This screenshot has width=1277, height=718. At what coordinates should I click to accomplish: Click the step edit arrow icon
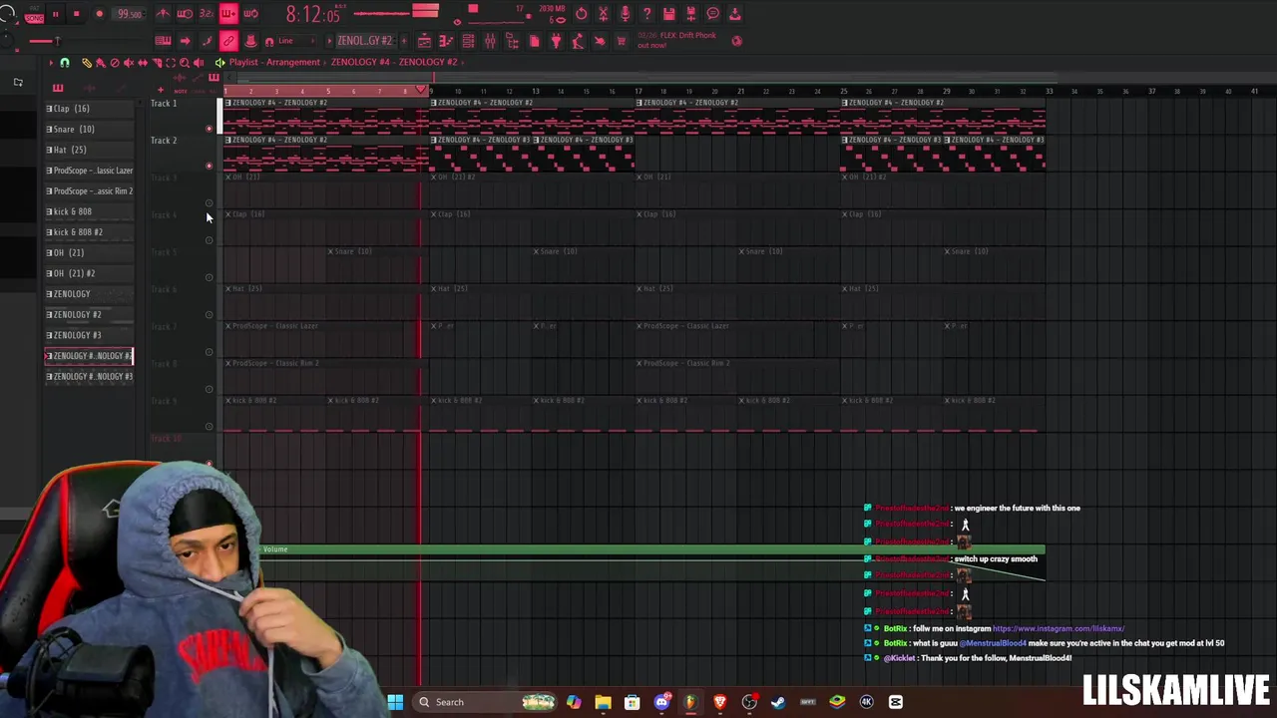(185, 41)
